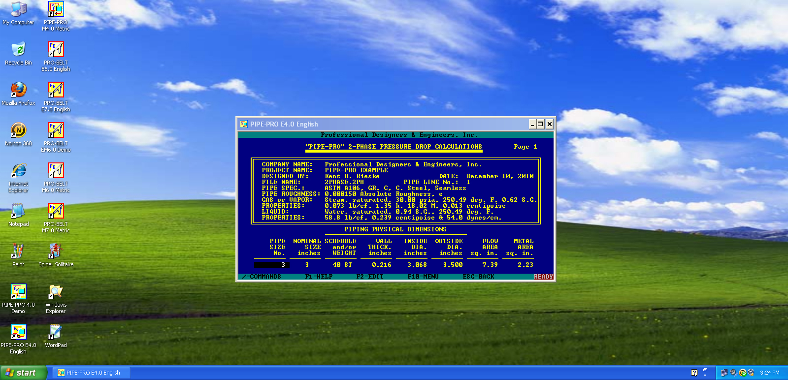Viewport: 788px width, 380px height.
Task: Click the F10=MENU hint in status line
Action: pyautogui.click(x=423, y=277)
